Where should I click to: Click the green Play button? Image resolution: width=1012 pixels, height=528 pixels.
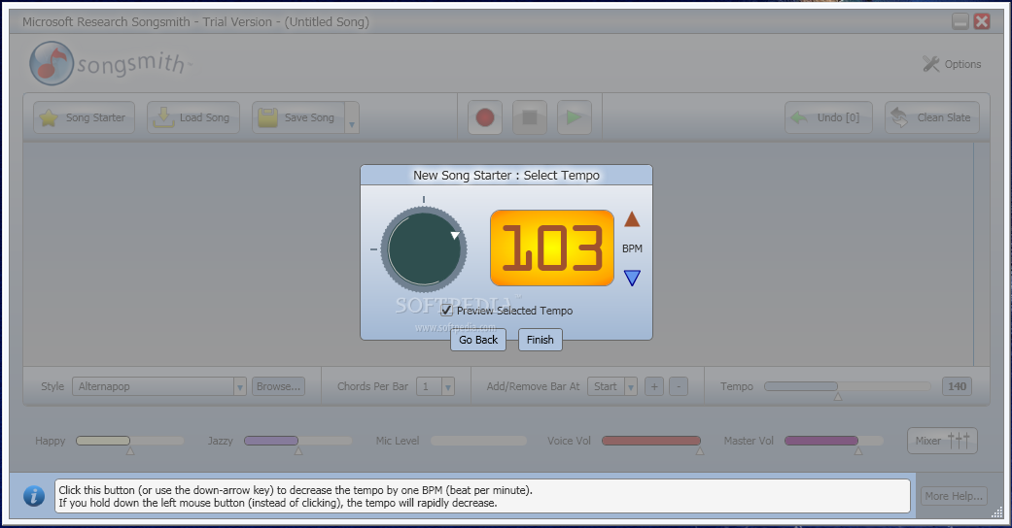point(574,117)
